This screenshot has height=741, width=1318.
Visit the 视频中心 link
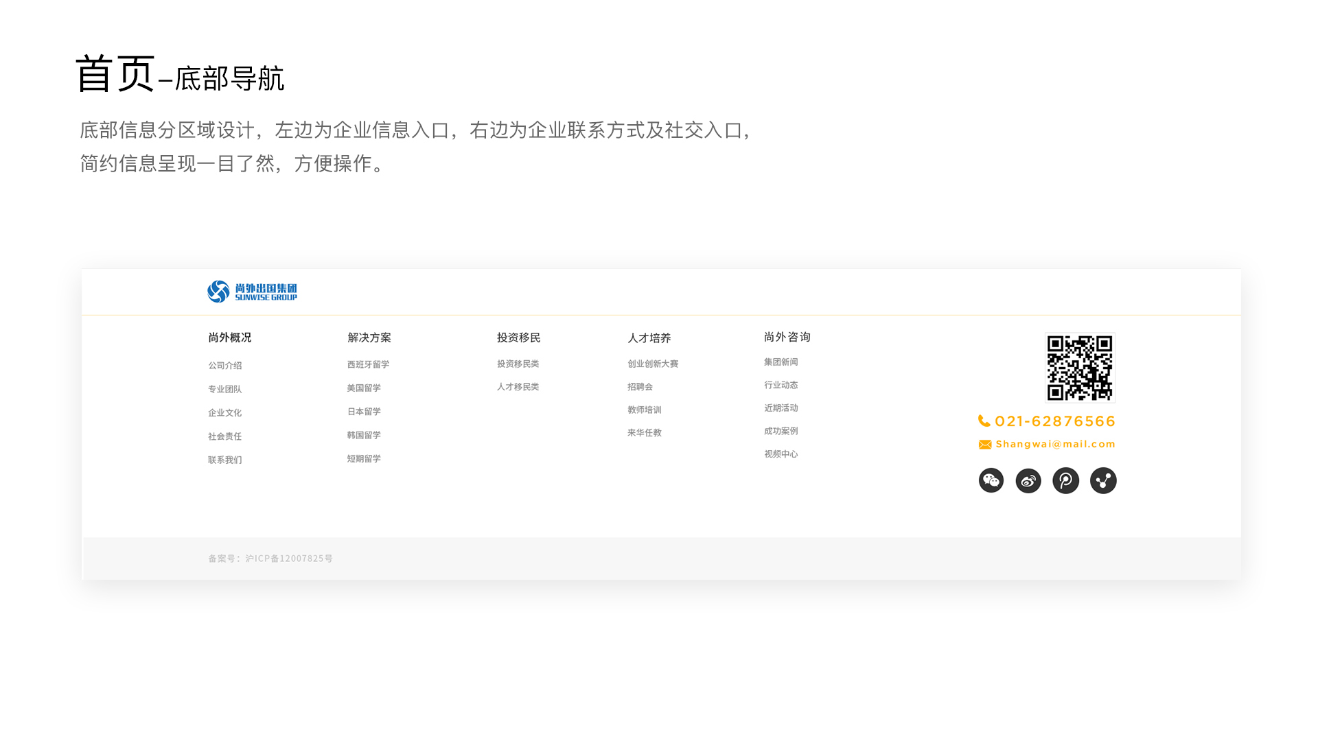(781, 454)
